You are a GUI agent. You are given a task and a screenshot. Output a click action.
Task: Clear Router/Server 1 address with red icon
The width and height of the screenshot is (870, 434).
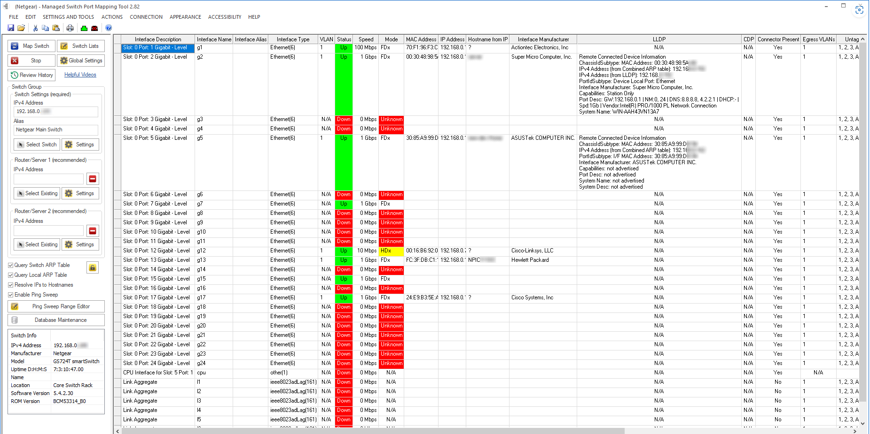tap(93, 179)
